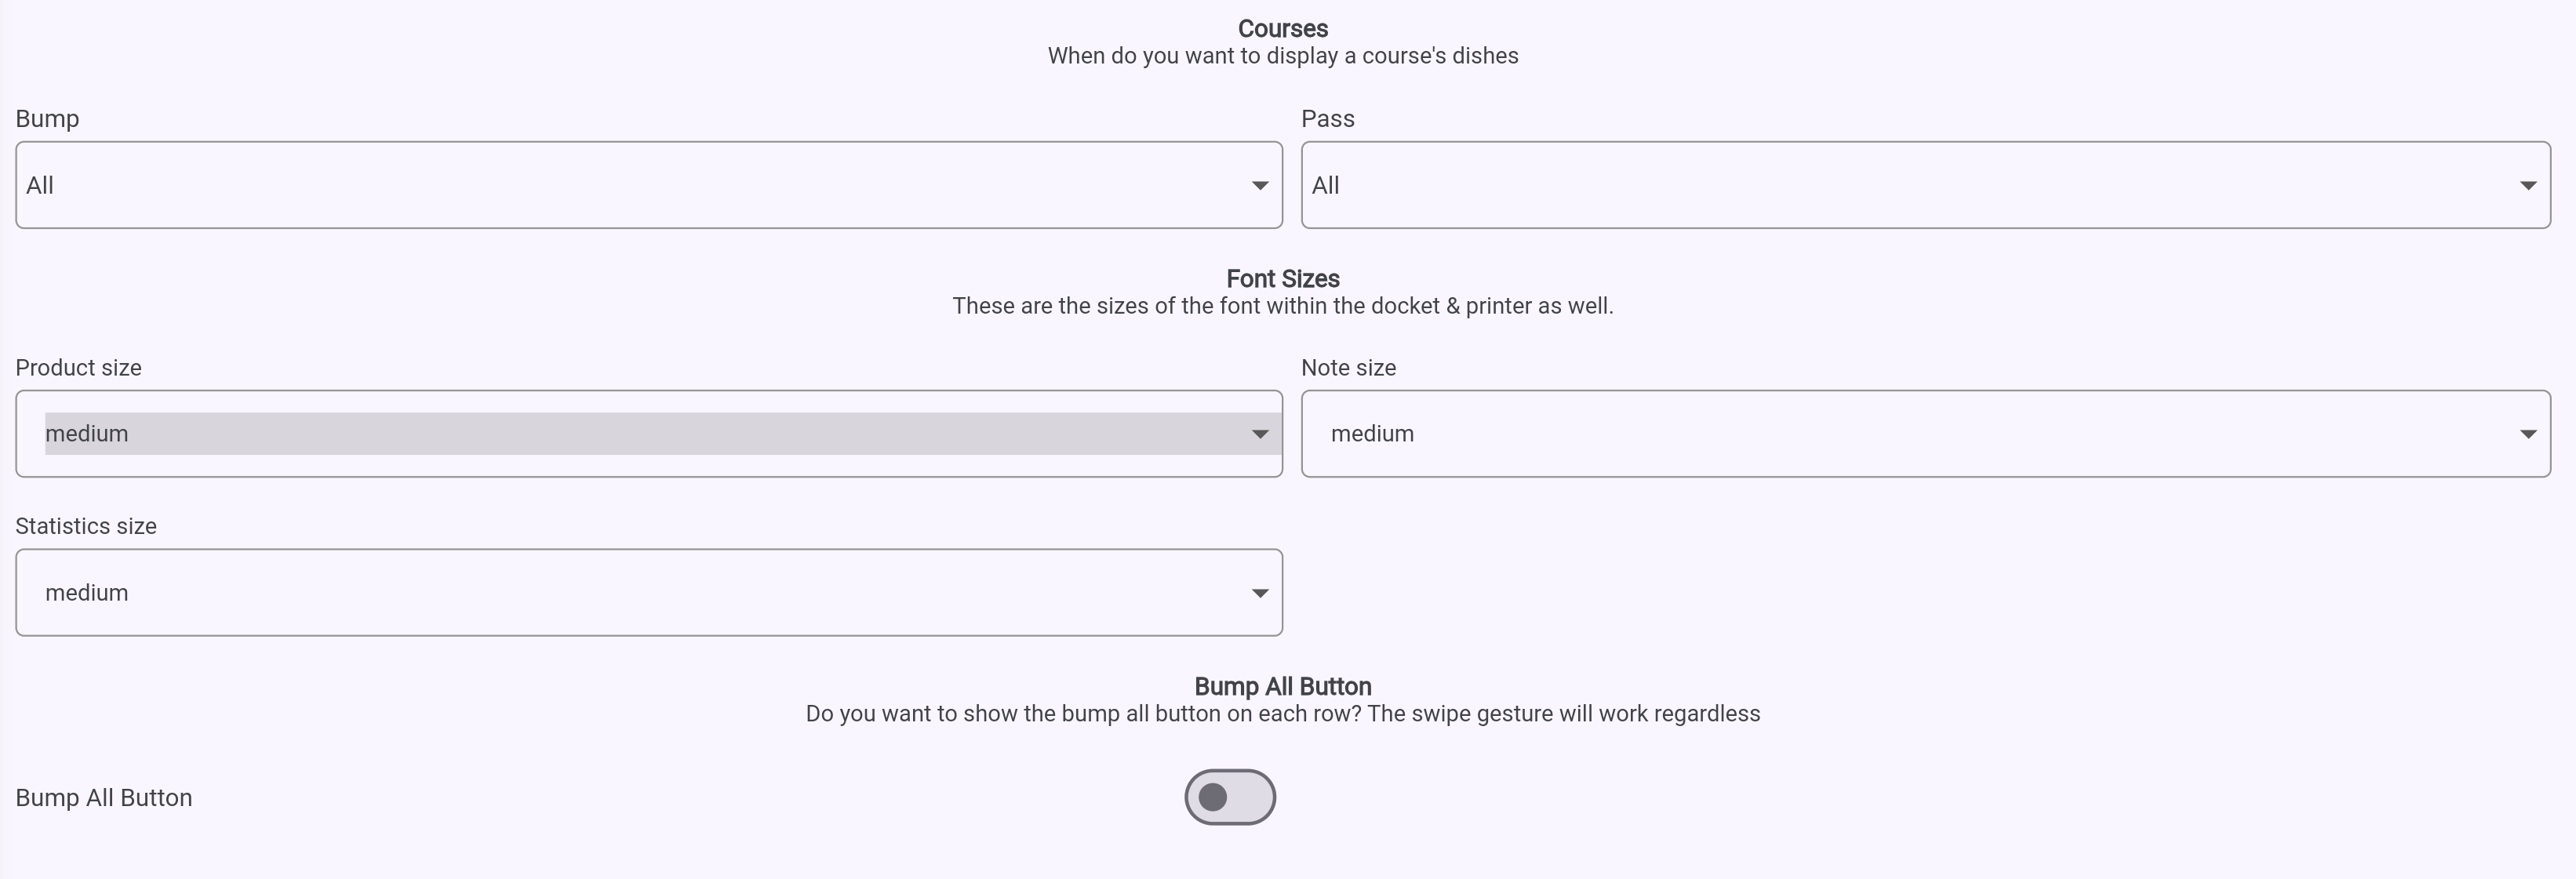Image resolution: width=2576 pixels, height=879 pixels.
Task: Click the Pass dropdown arrow icon
Action: click(x=2528, y=186)
